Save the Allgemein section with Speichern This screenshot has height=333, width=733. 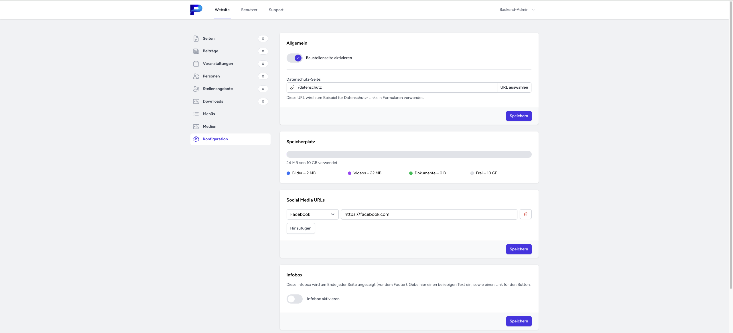[x=519, y=116]
